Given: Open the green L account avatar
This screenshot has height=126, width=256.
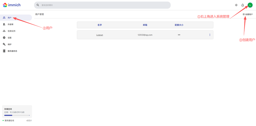Looking at the screenshot, I should (250, 5).
